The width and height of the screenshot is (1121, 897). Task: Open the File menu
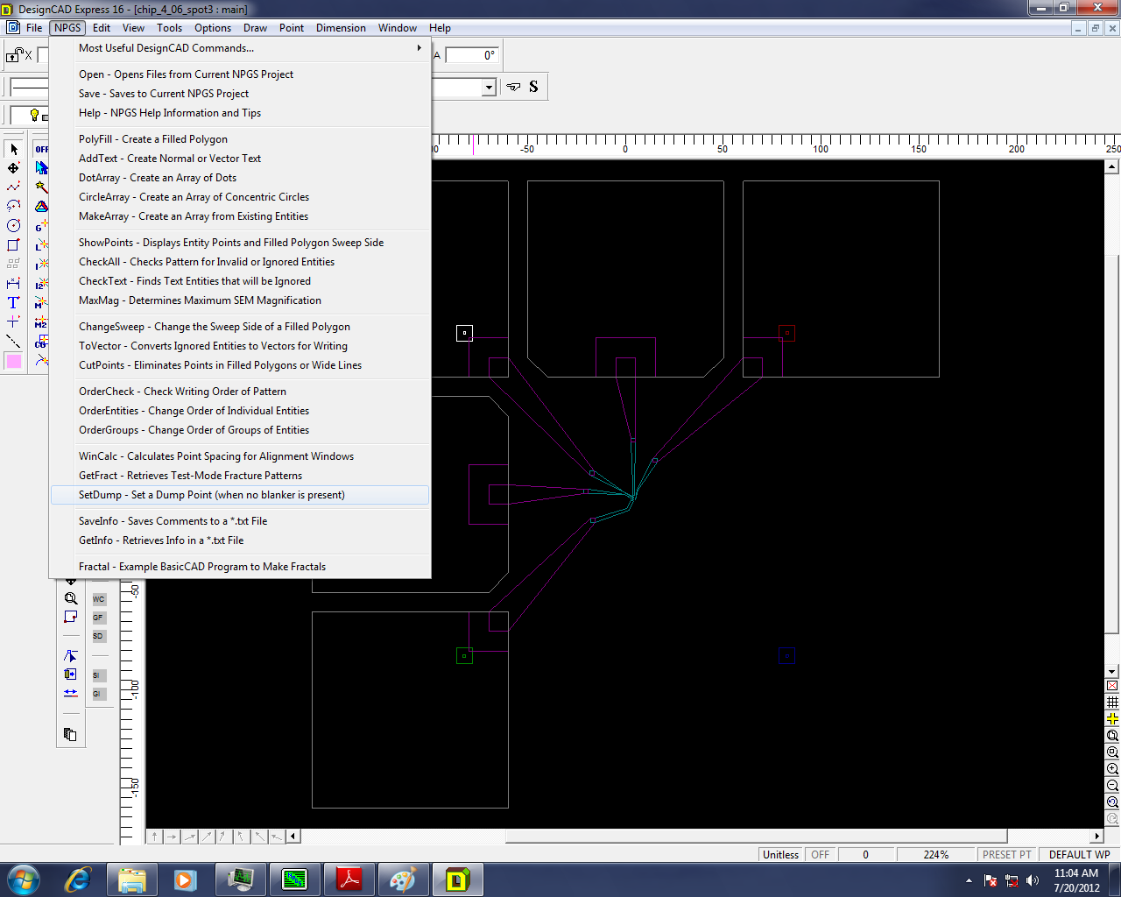tap(34, 28)
